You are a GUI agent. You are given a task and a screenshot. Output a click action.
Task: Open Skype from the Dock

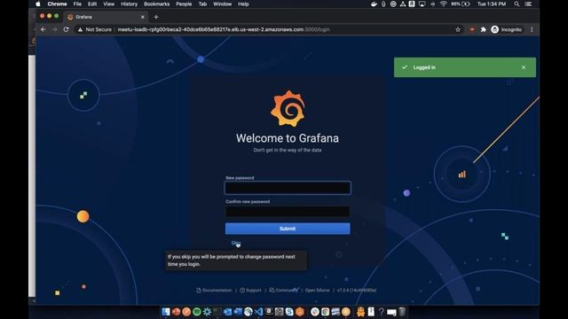tap(289, 312)
